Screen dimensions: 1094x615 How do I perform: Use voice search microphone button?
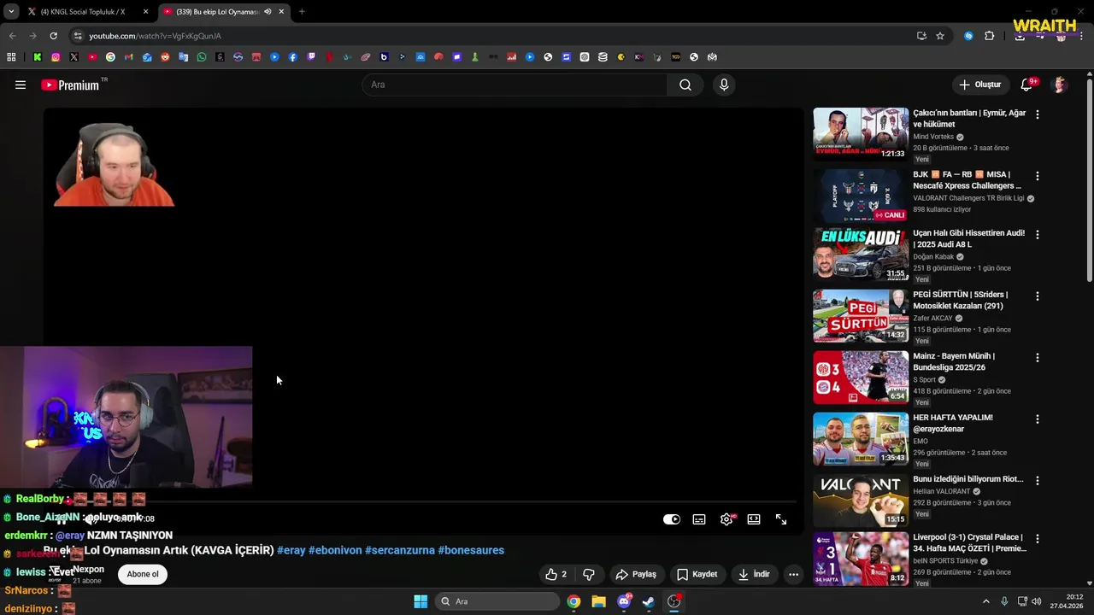click(x=724, y=85)
